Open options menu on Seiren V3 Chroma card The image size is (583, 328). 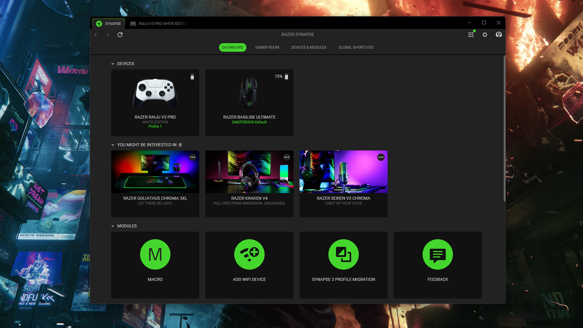381,157
